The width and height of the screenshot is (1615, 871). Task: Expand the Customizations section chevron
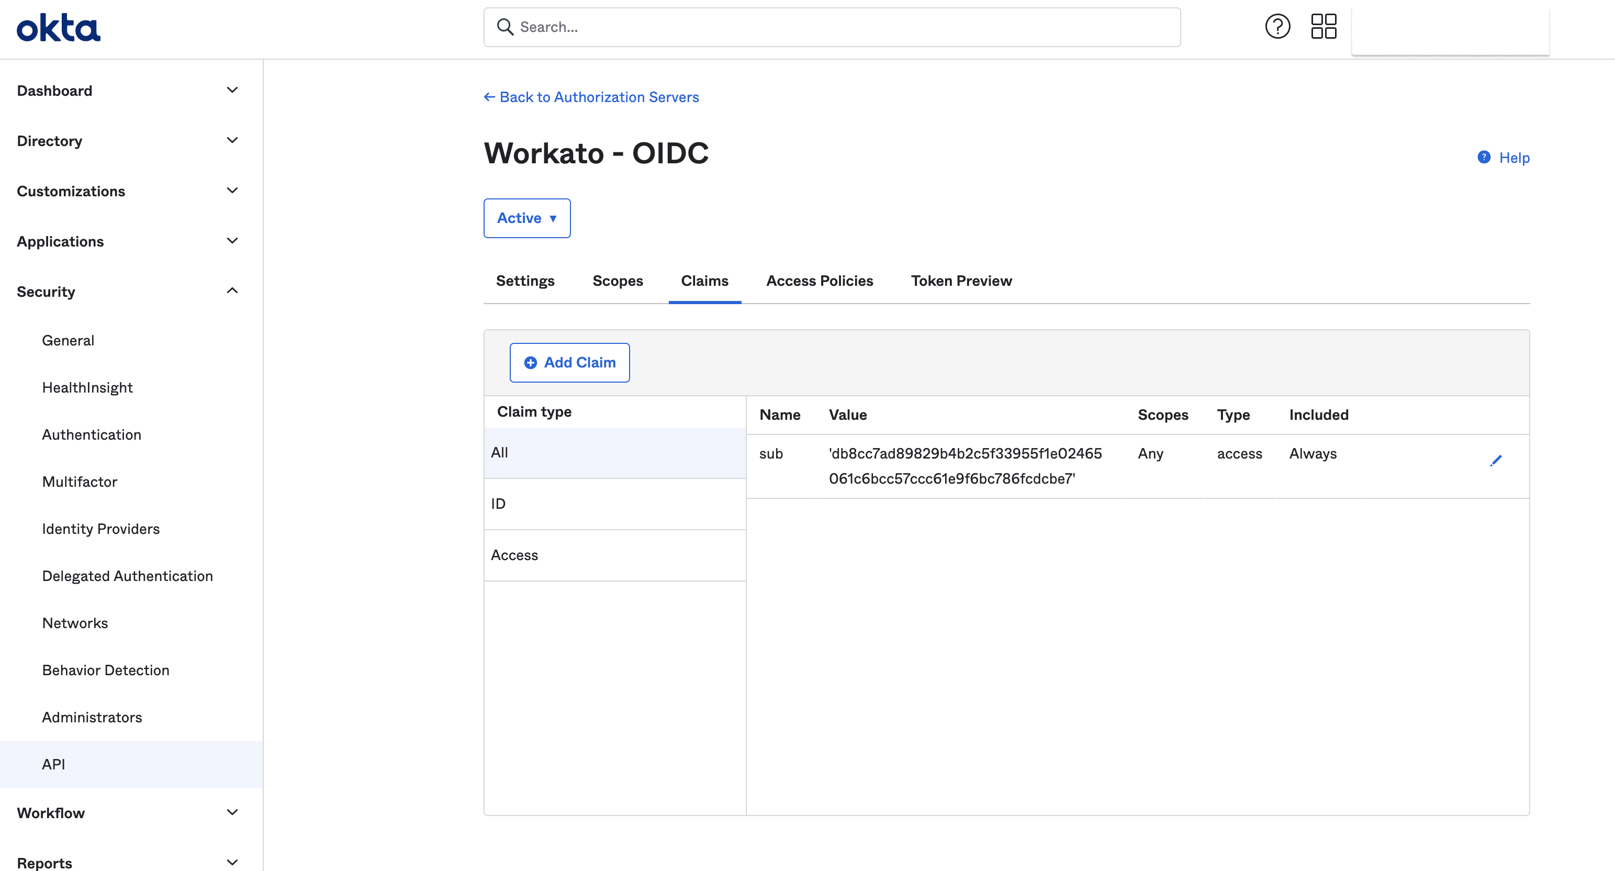click(232, 191)
